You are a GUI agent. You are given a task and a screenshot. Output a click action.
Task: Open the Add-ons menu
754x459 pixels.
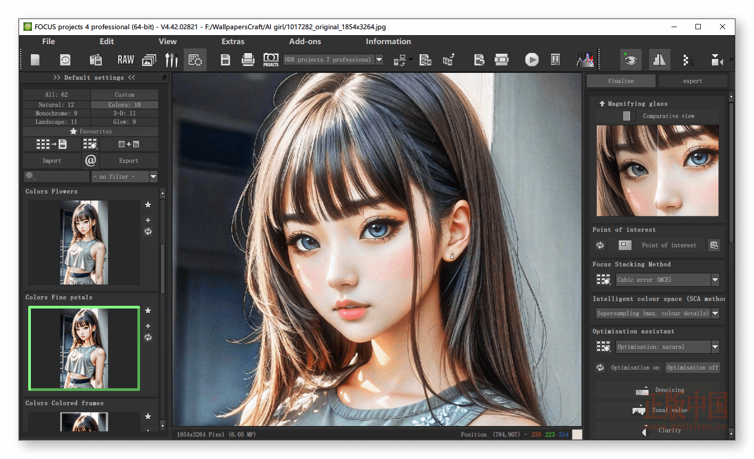305,41
